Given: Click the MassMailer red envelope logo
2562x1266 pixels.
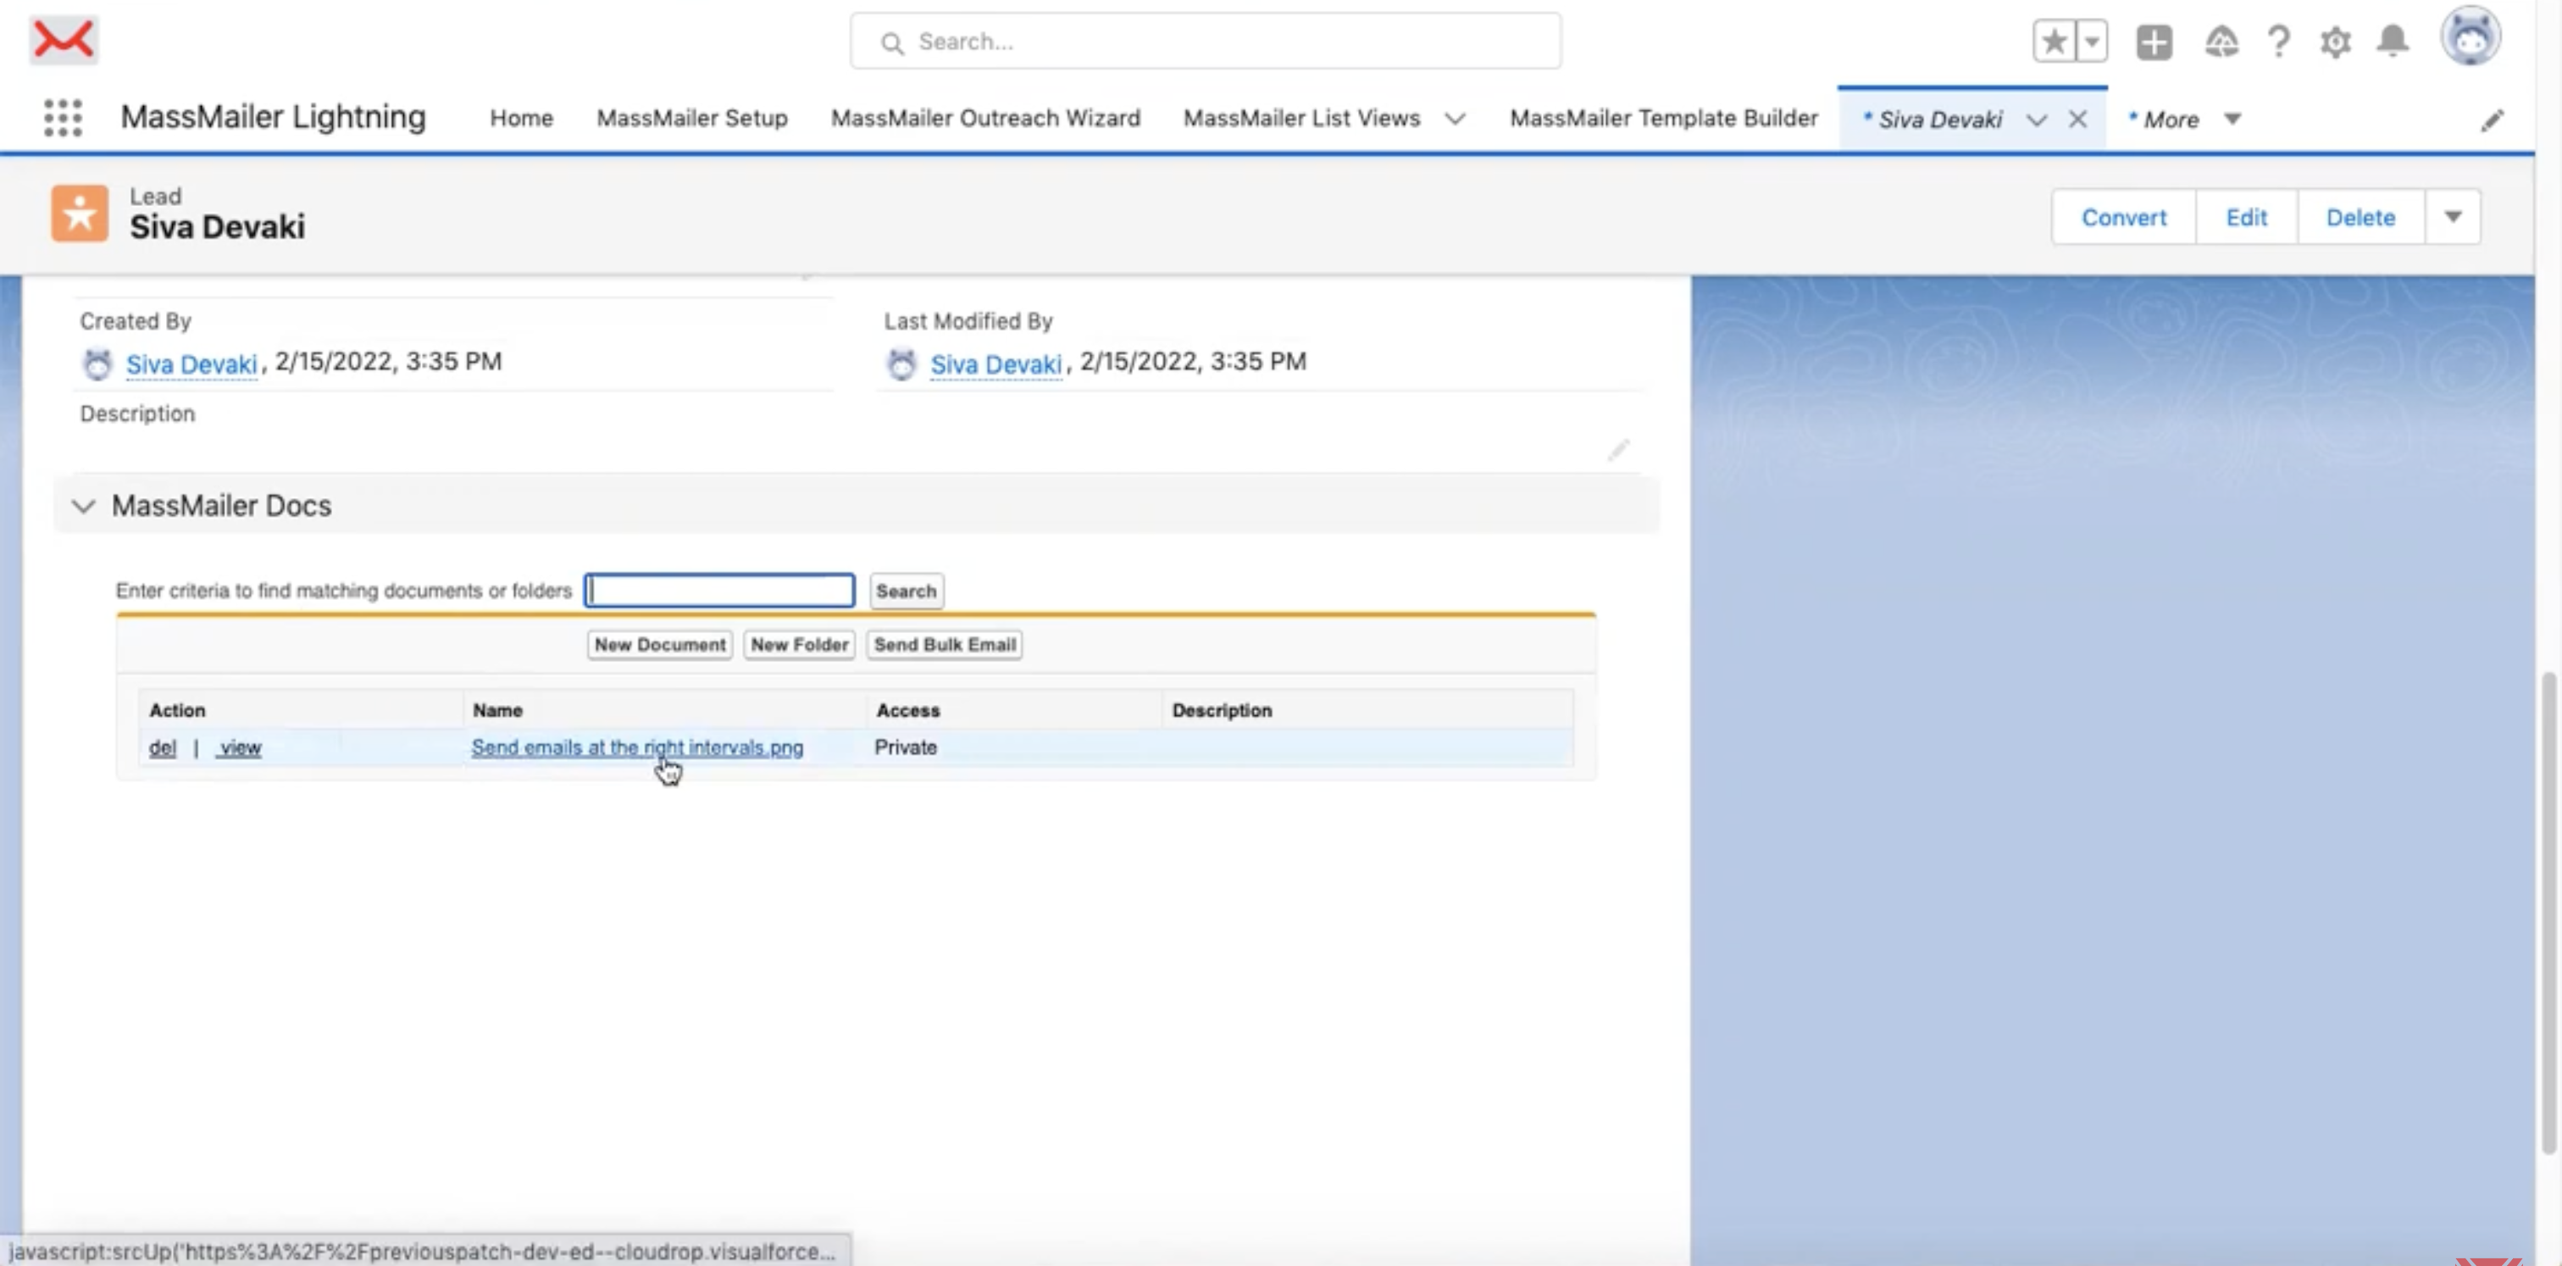Looking at the screenshot, I should point(63,40).
